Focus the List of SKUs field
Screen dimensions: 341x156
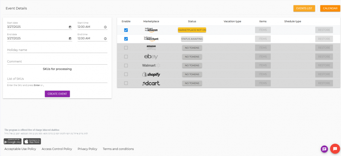57,79
